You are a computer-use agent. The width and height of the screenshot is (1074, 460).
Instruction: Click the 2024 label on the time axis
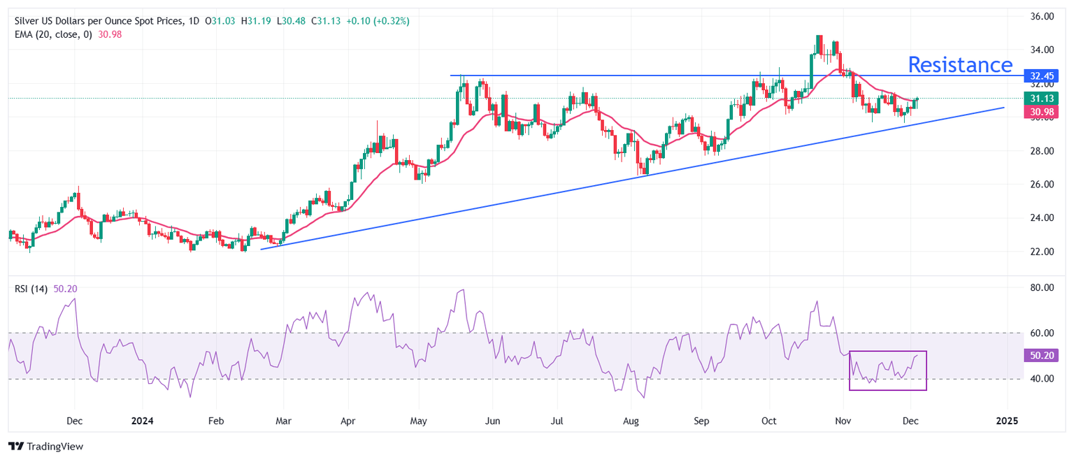[x=142, y=422]
